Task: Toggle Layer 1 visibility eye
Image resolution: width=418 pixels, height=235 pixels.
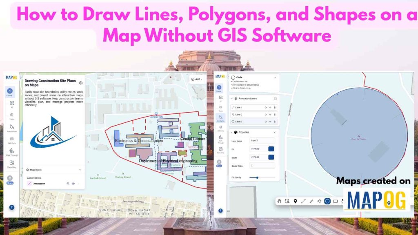Action: pos(270,108)
